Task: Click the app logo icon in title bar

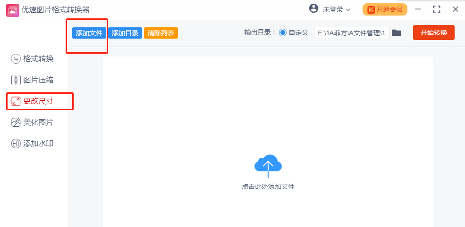Action: click(12, 10)
